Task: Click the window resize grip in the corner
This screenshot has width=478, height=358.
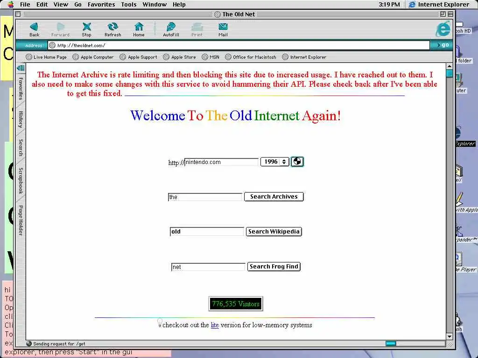Action: pyautogui.click(x=450, y=344)
